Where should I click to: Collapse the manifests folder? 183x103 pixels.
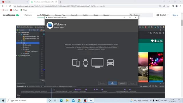[x=19, y=35]
